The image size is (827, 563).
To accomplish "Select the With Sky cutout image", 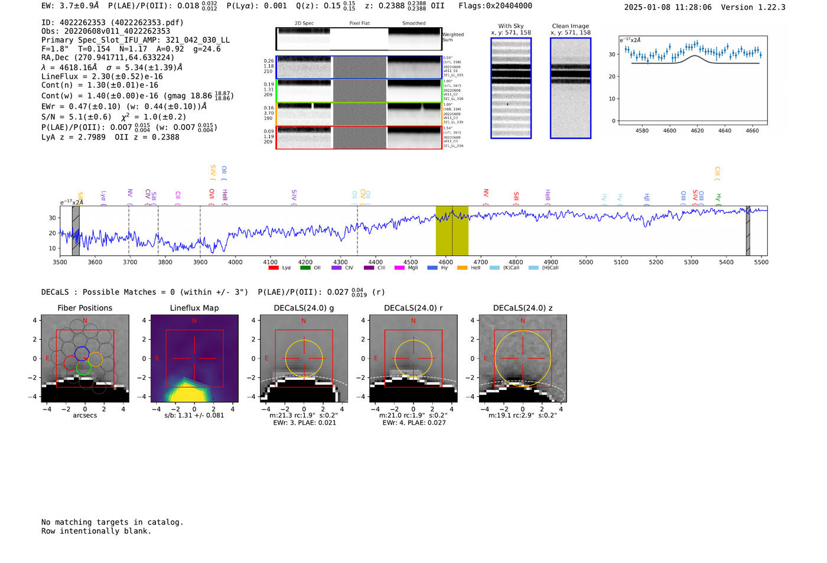I will pyautogui.click(x=511, y=88).
